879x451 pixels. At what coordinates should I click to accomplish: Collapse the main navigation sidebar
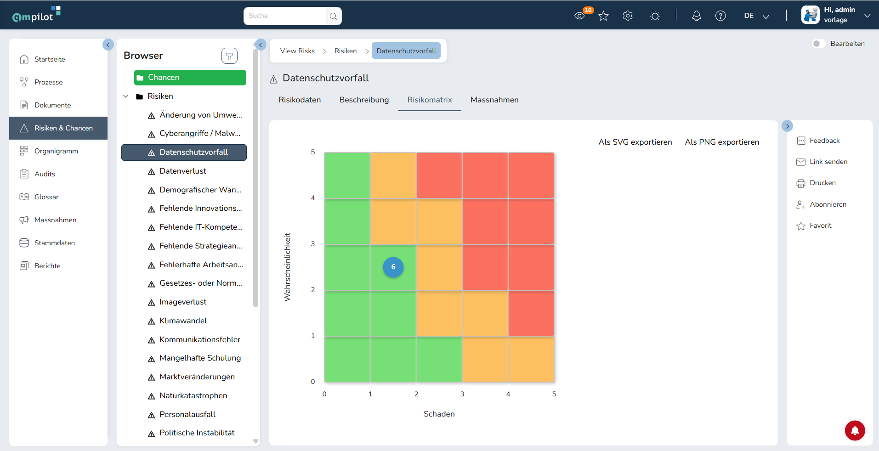[108, 45]
